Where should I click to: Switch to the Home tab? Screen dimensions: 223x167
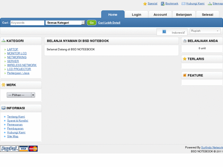tap(113, 14)
